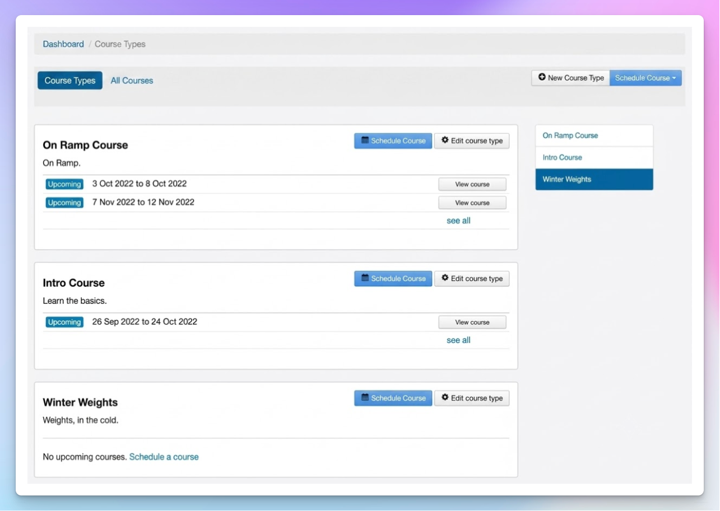Open the top Schedule Course dropdown

point(645,78)
